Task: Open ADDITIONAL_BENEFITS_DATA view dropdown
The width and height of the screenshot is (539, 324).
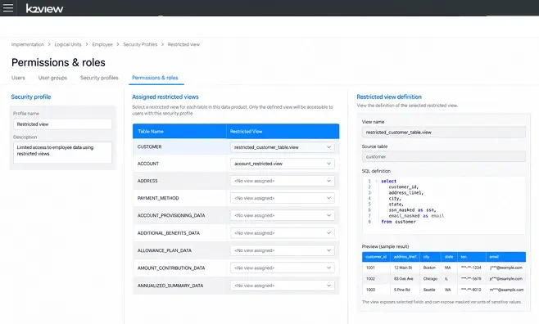Action: [283, 233]
